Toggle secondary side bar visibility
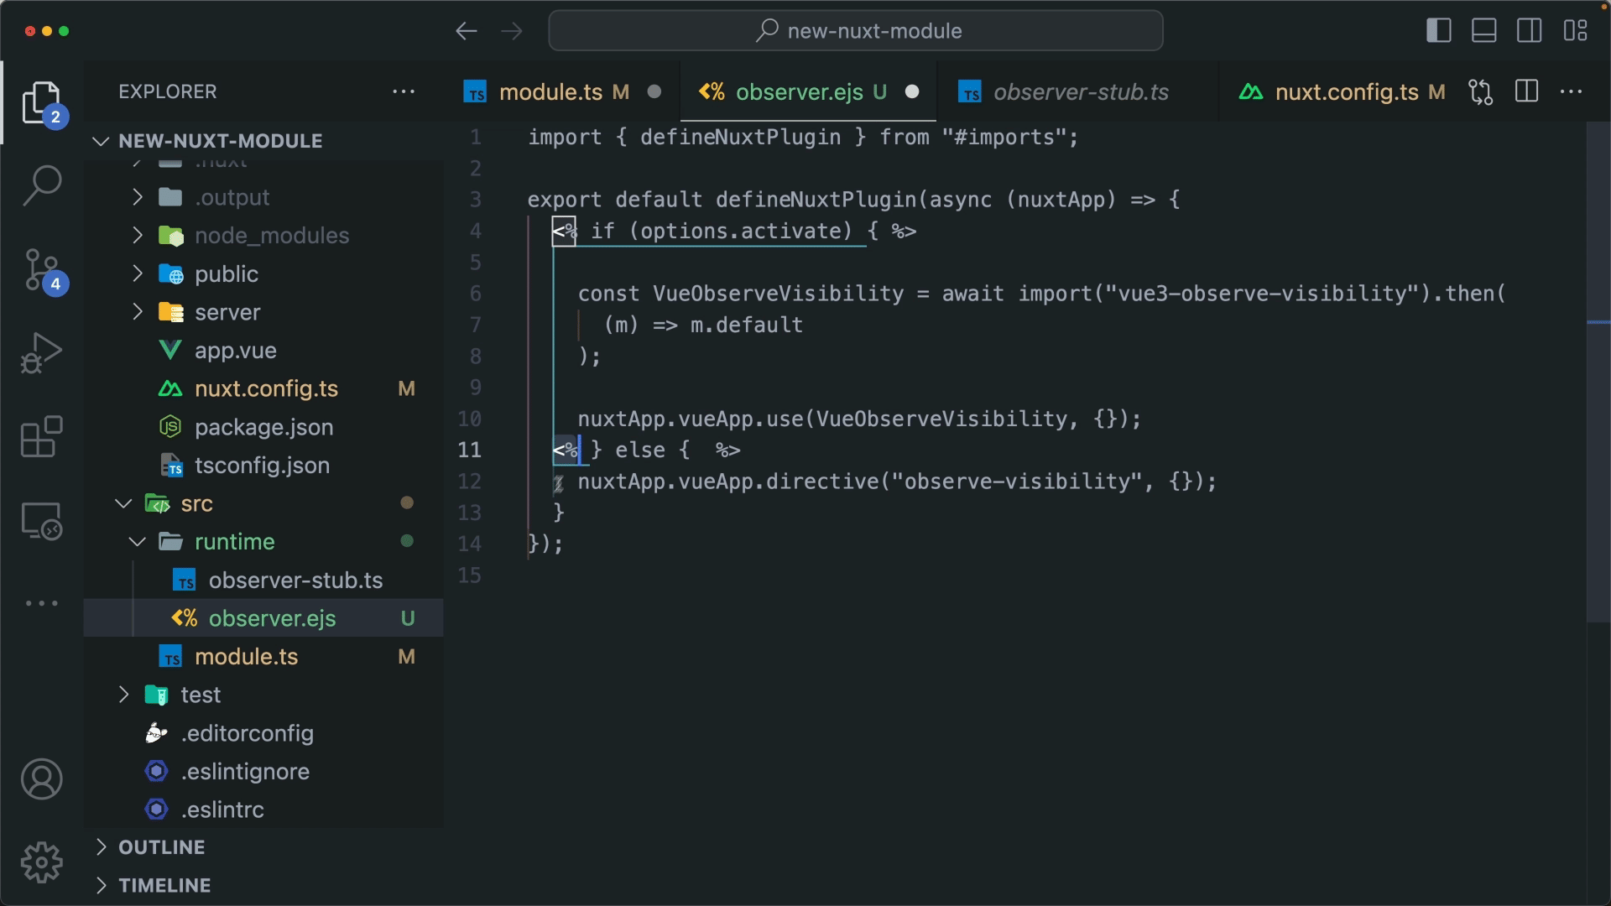Viewport: 1611px width, 906px height. pyautogui.click(x=1530, y=31)
